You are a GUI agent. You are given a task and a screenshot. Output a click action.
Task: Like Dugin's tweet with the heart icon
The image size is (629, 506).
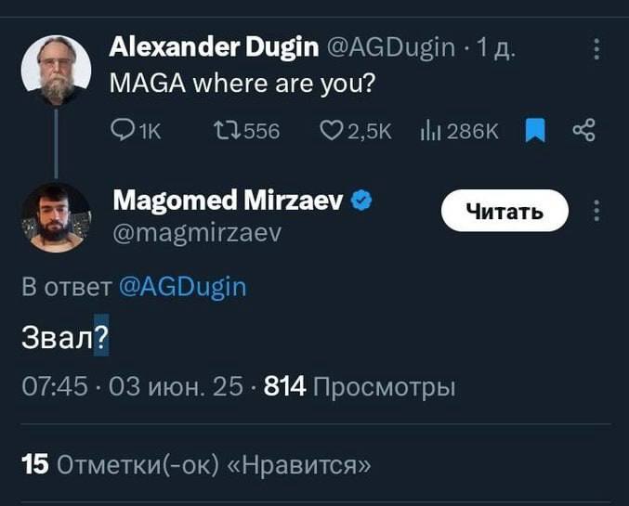point(333,133)
